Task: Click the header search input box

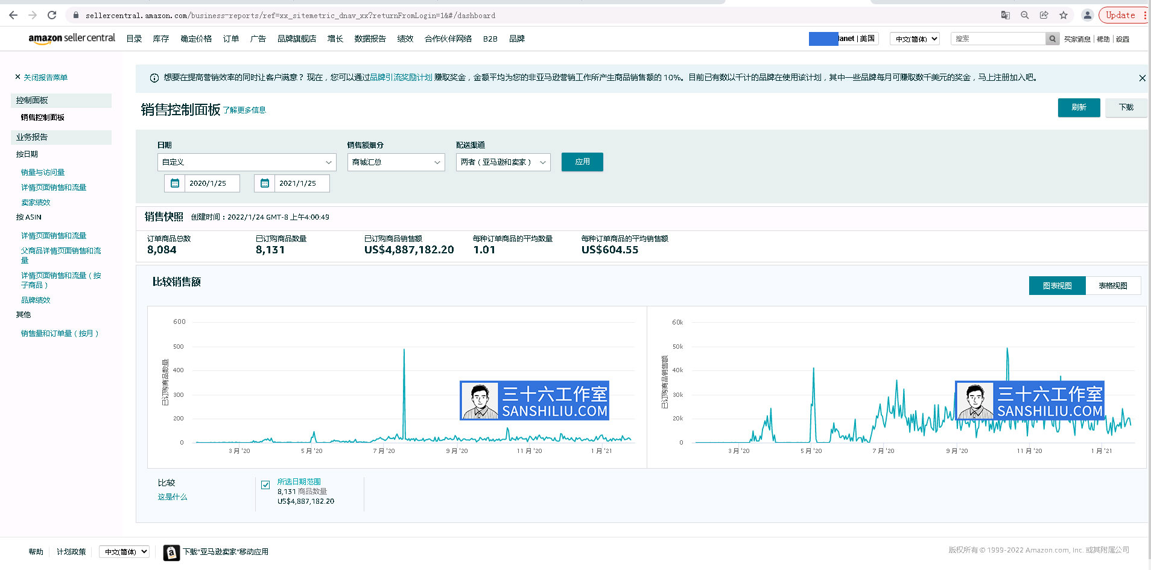Action: 998,39
